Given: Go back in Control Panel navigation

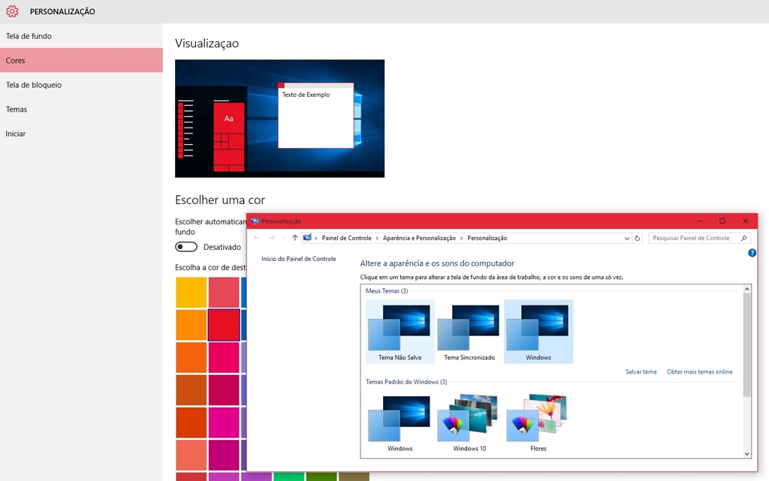Looking at the screenshot, I should coord(257,238).
